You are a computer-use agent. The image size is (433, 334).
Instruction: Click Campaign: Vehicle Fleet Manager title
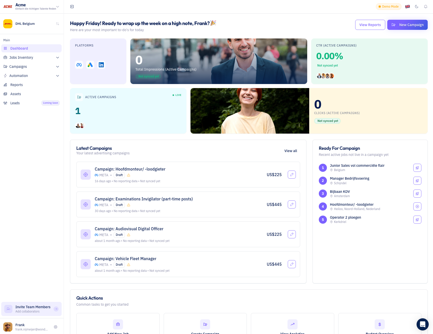126,259
